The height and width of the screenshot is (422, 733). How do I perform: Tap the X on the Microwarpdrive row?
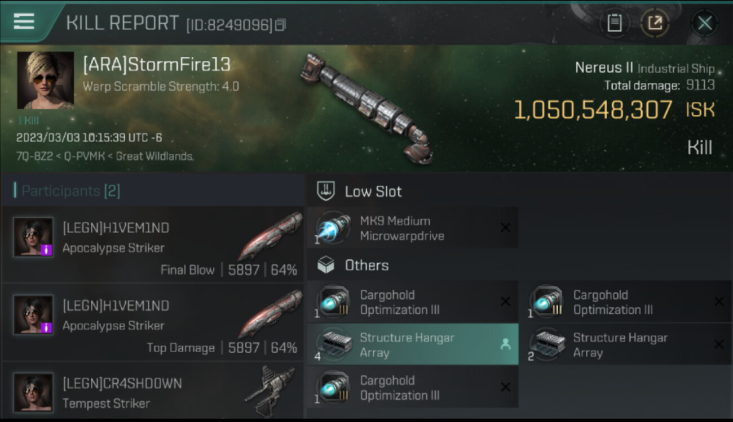point(505,228)
